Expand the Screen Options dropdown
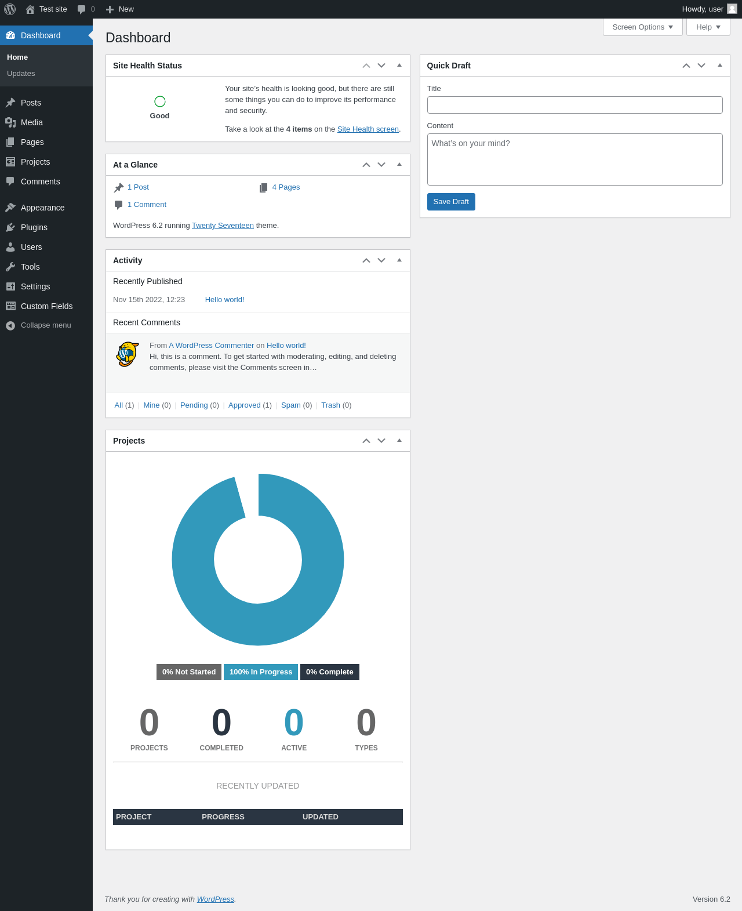Viewport: 742px width, 911px height. [x=643, y=27]
